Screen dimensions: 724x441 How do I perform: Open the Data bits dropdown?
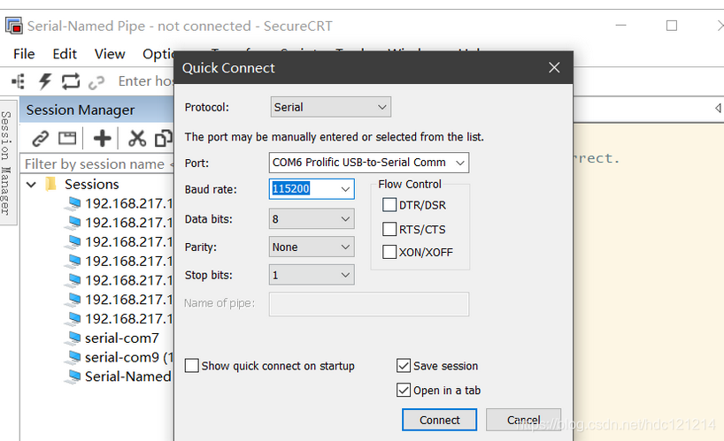click(312, 219)
